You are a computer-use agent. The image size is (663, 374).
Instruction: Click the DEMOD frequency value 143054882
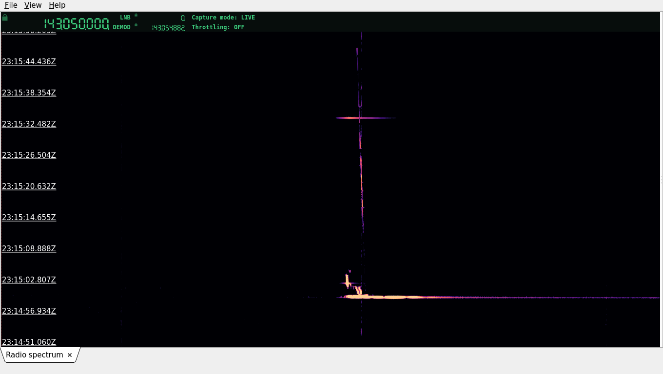coord(168,28)
